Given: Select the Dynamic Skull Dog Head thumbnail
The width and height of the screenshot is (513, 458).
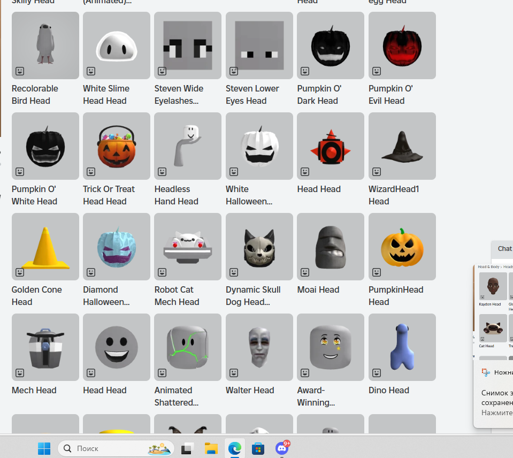Looking at the screenshot, I should tap(259, 247).
